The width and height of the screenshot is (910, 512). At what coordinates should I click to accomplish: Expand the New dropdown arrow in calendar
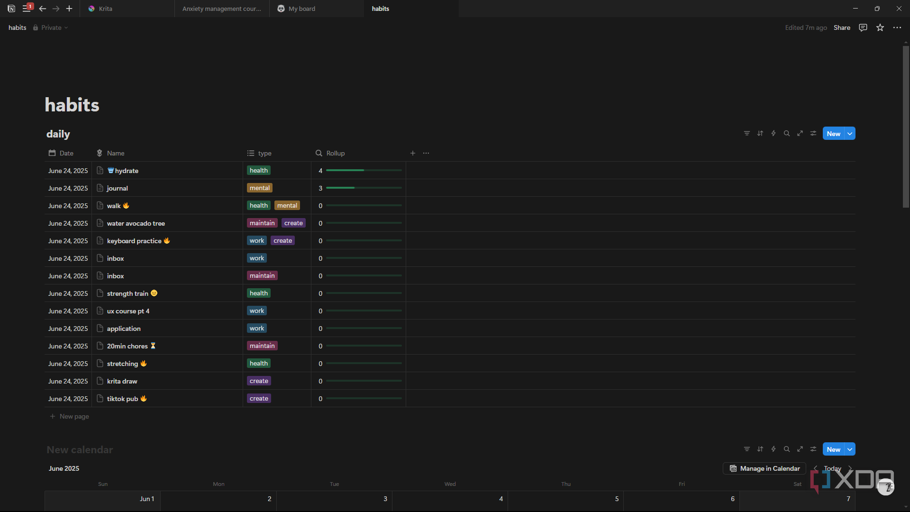pyautogui.click(x=850, y=449)
